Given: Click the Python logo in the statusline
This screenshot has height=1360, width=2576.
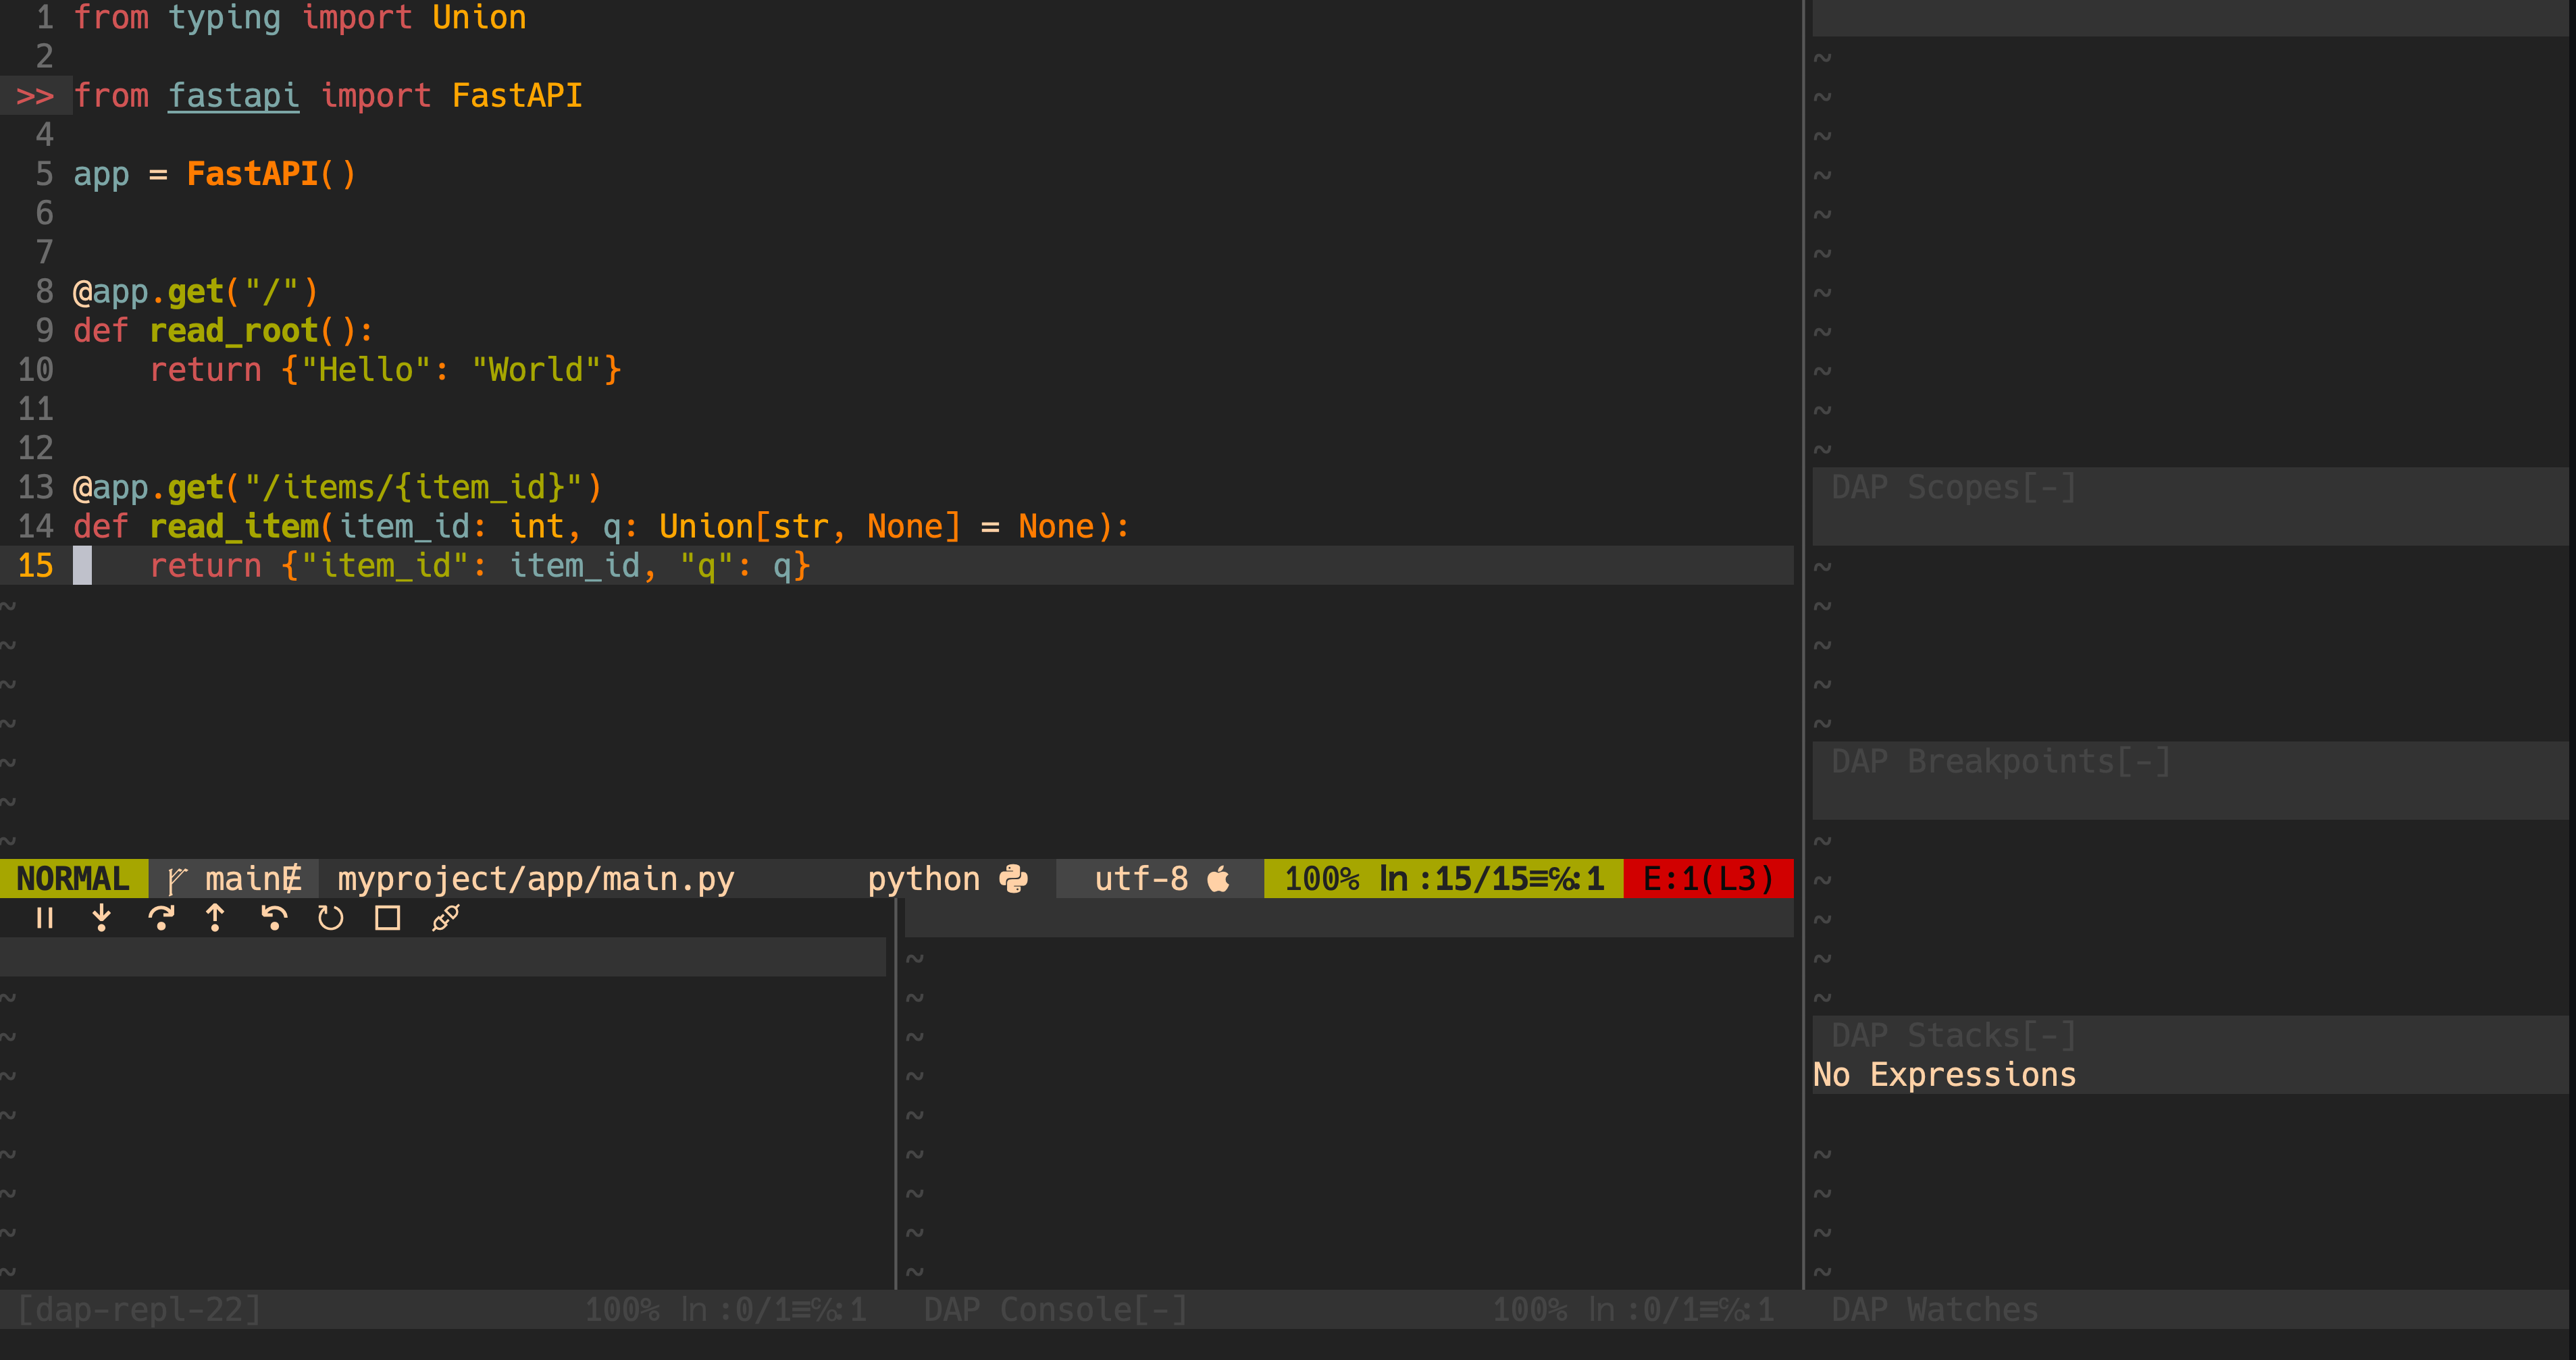Looking at the screenshot, I should tap(1015, 878).
